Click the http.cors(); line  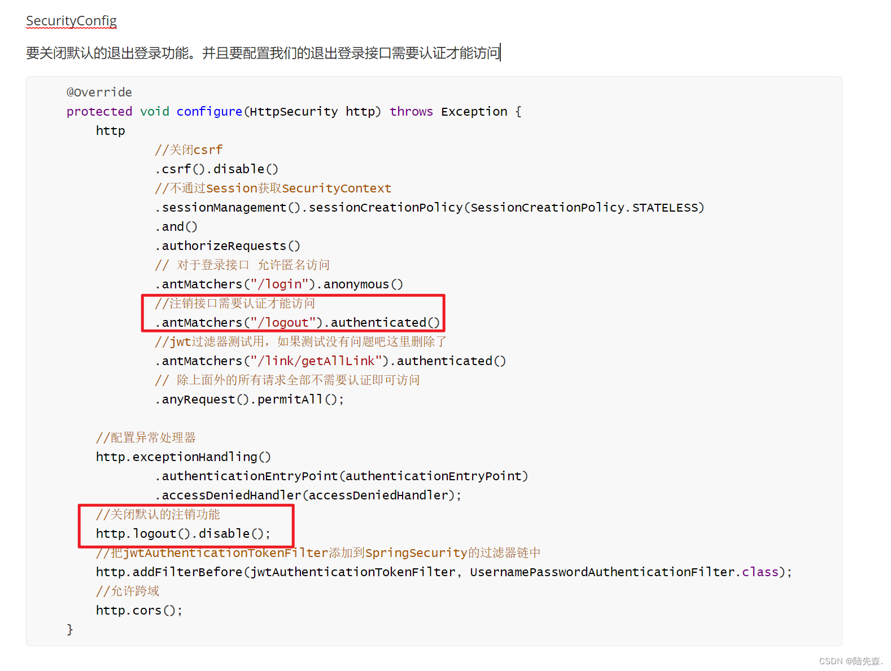pos(139,611)
